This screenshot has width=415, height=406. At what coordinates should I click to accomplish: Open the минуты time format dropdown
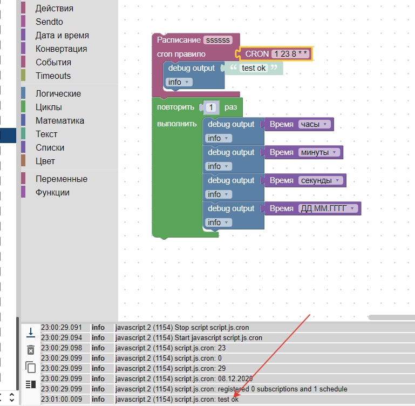319,152
